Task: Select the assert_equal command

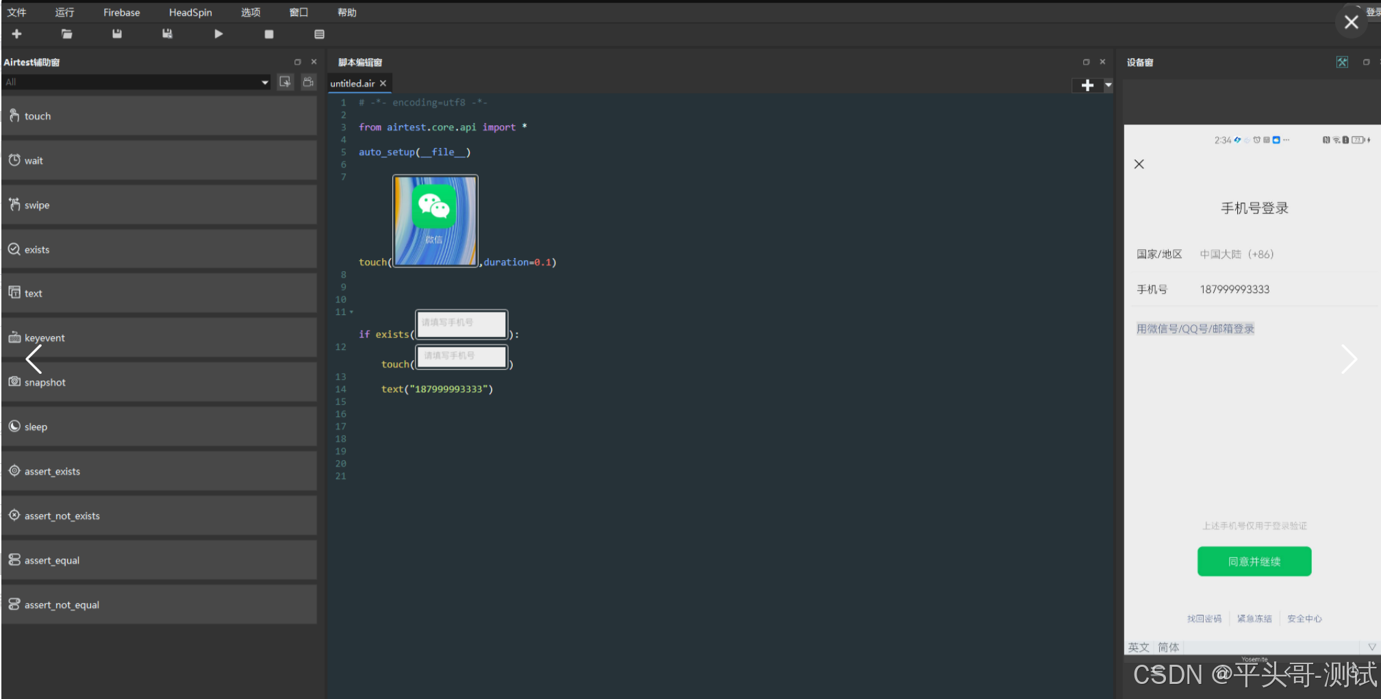Action: pyautogui.click(x=159, y=560)
